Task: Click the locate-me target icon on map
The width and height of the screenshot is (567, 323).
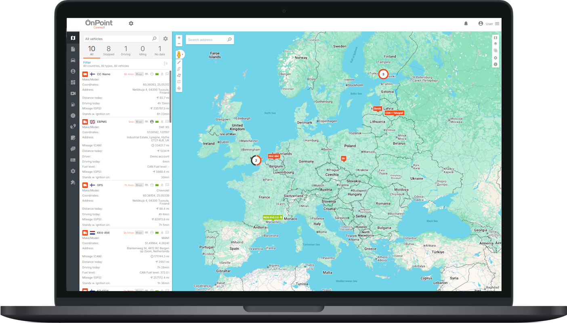Action: pyautogui.click(x=179, y=88)
